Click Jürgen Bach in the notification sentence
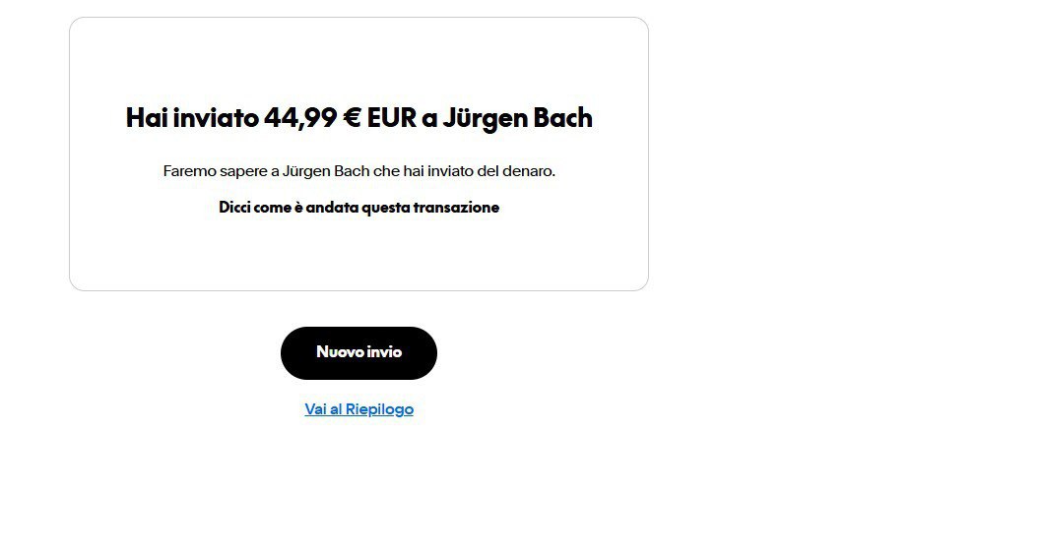Screen dimensions: 1041x556 pyautogui.click(x=325, y=171)
